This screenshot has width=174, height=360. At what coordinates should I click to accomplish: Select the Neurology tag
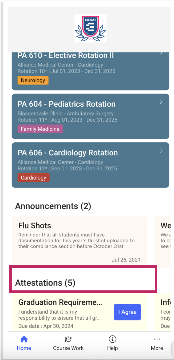(x=33, y=80)
